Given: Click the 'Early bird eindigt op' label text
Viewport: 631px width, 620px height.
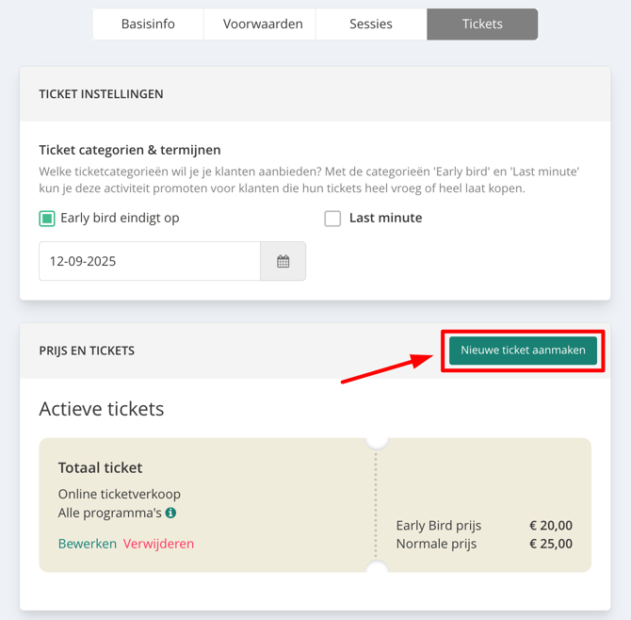Looking at the screenshot, I should [x=120, y=218].
